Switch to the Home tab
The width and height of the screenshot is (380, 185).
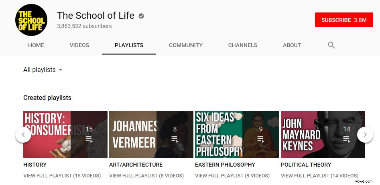(x=36, y=46)
